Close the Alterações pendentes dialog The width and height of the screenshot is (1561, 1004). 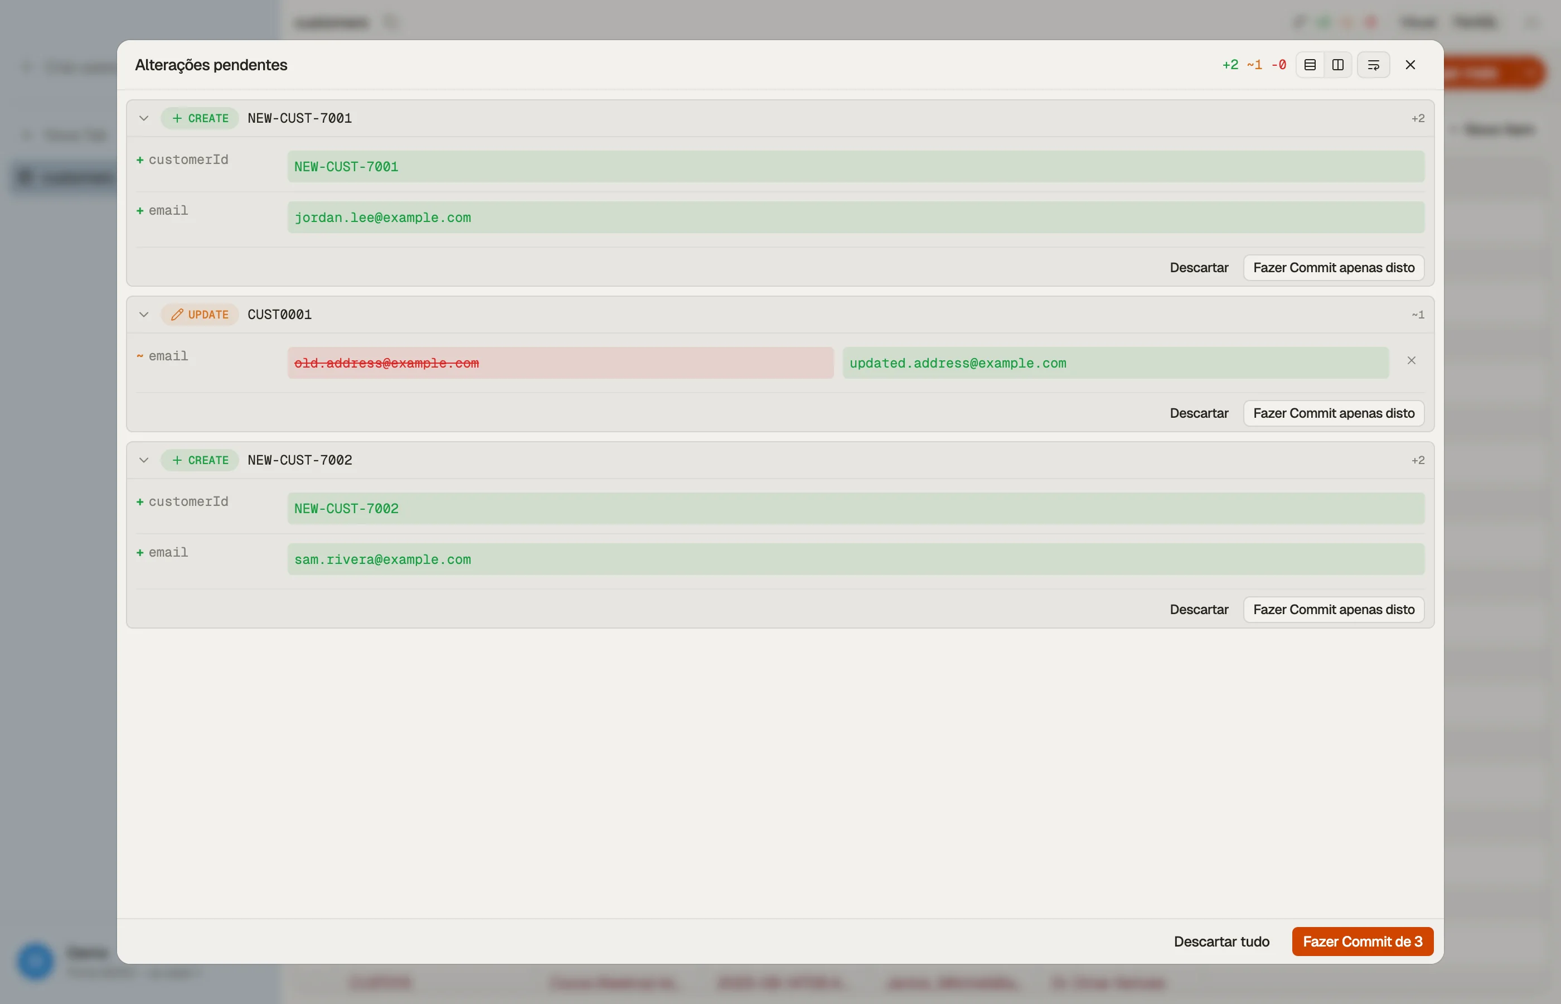tap(1410, 65)
